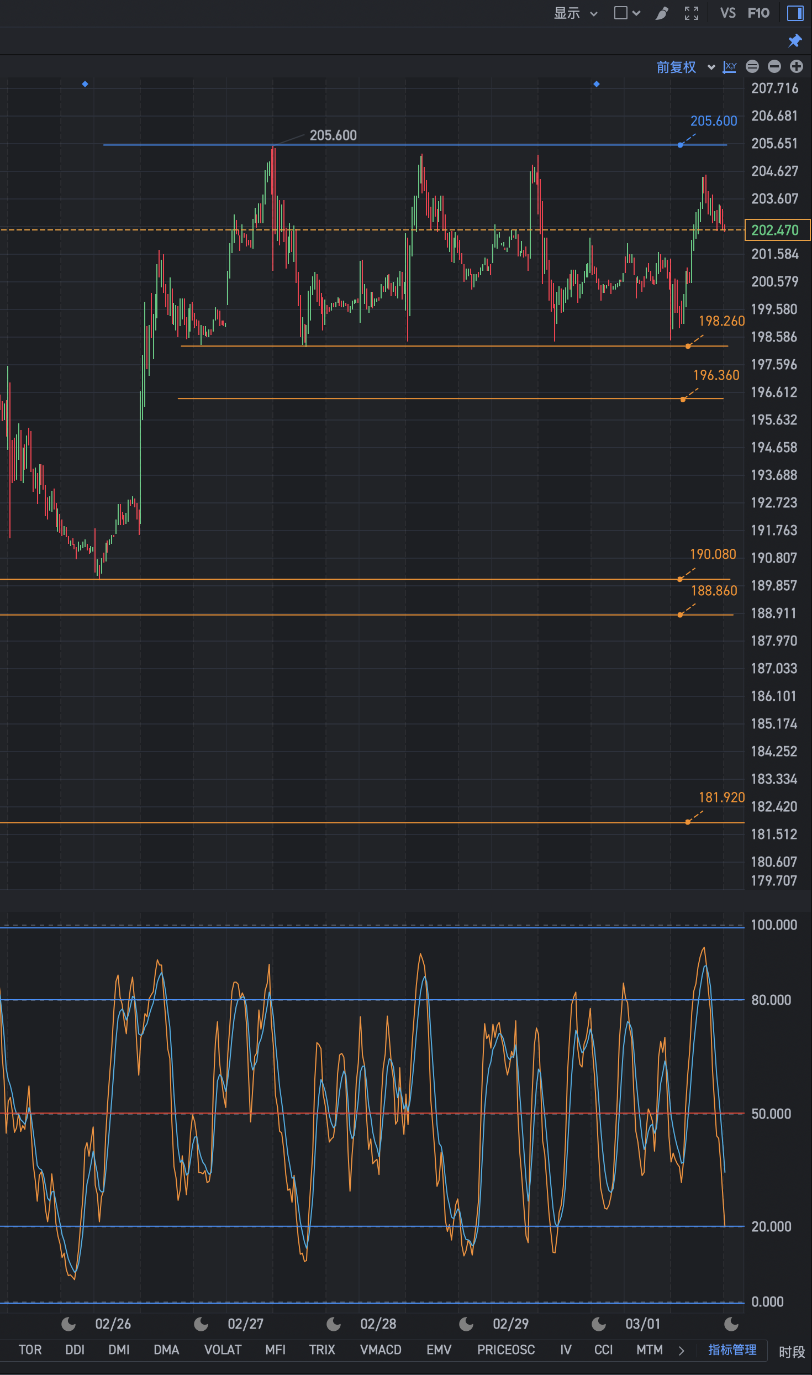Select the 181.920 orange line handle
This screenshot has width=812, height=1375.
(x=688, y=822)
